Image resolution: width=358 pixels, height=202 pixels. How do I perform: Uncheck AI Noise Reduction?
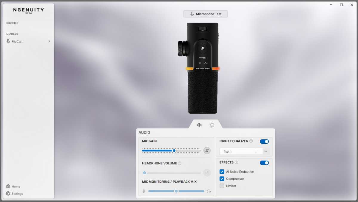[x=222, y=172]
